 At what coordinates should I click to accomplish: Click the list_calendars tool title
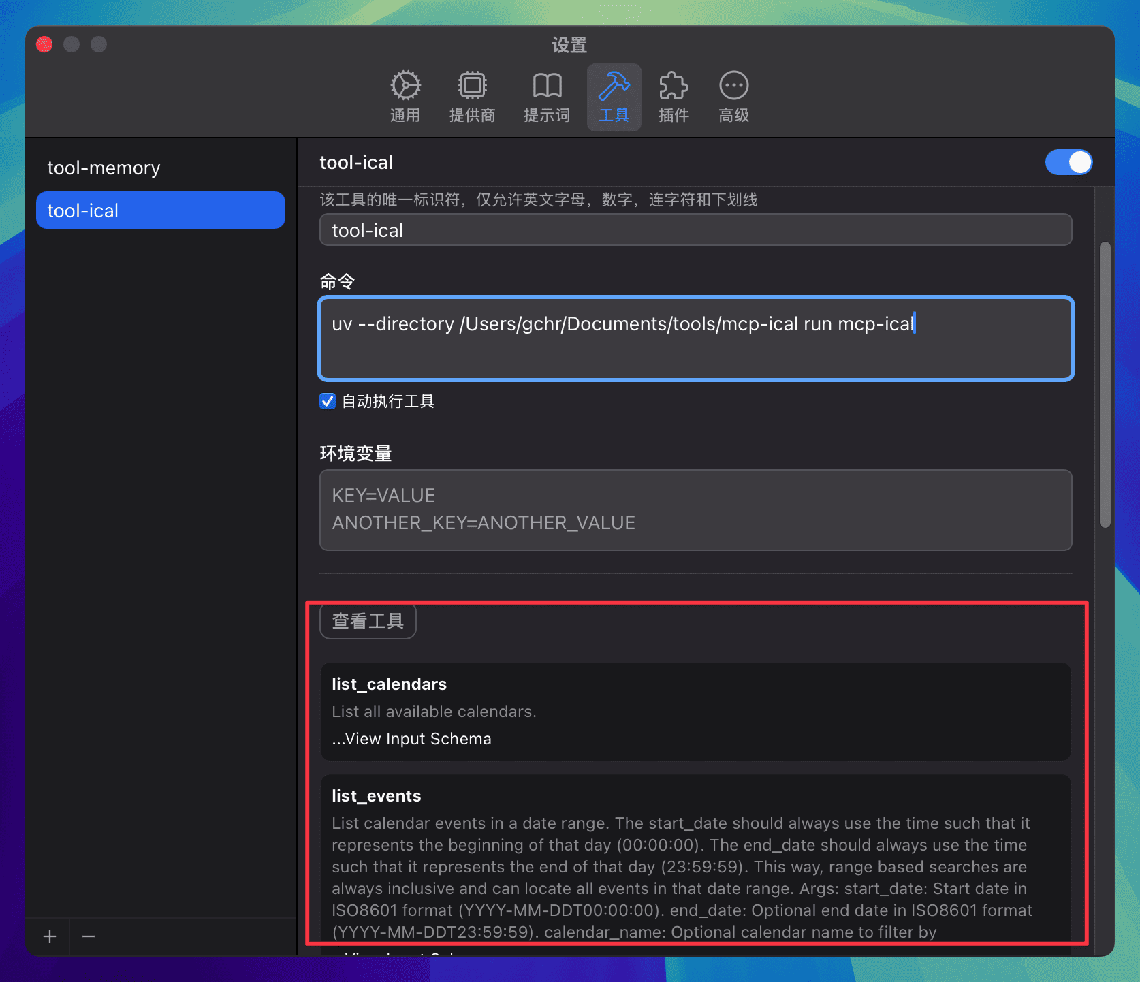(389, 684)
